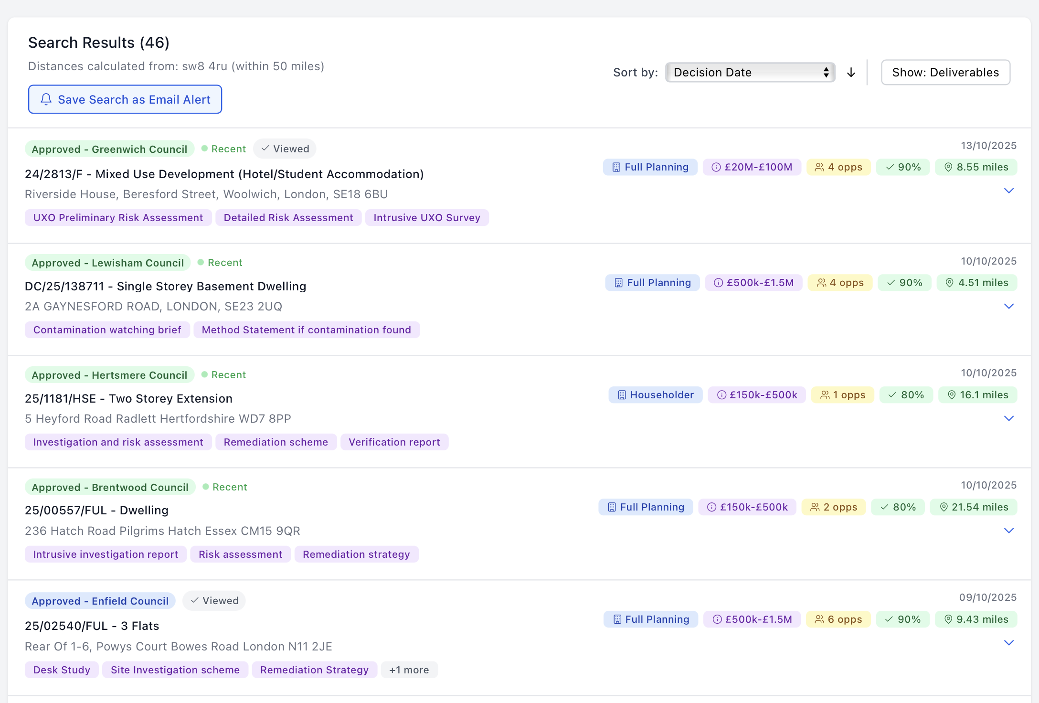Click the UXO Preliminary Risk Assessment tag
The height and width of the screenshot is (703, 1039).
pos(118,218)
